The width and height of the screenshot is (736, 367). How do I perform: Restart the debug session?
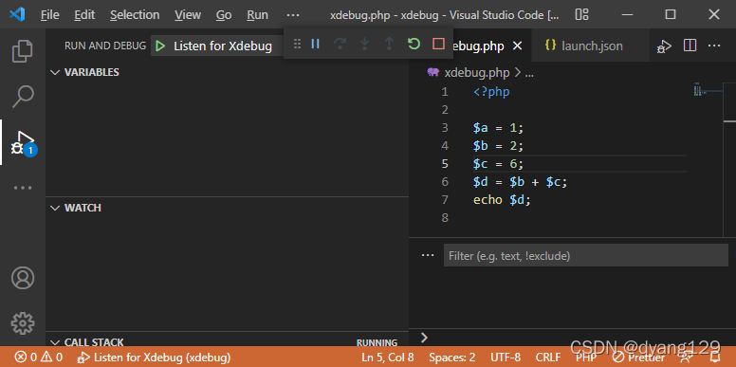point(414,45)
